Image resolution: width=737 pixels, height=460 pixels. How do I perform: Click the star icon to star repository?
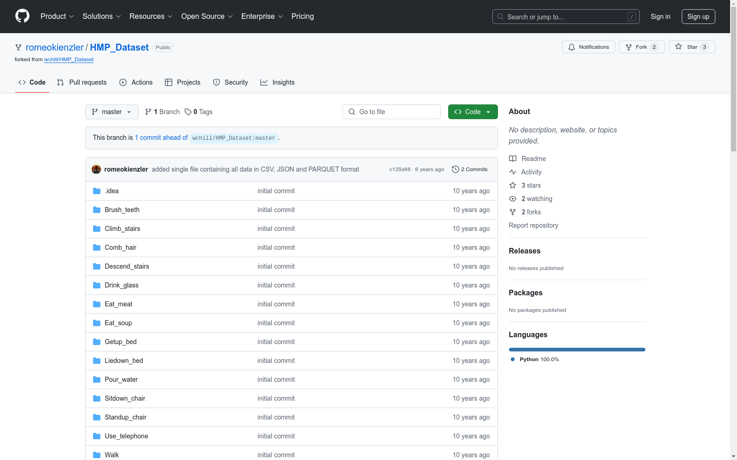click(679, 46)
